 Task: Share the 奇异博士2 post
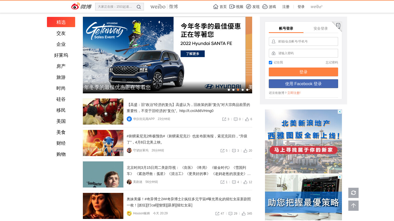coord(217,214)
